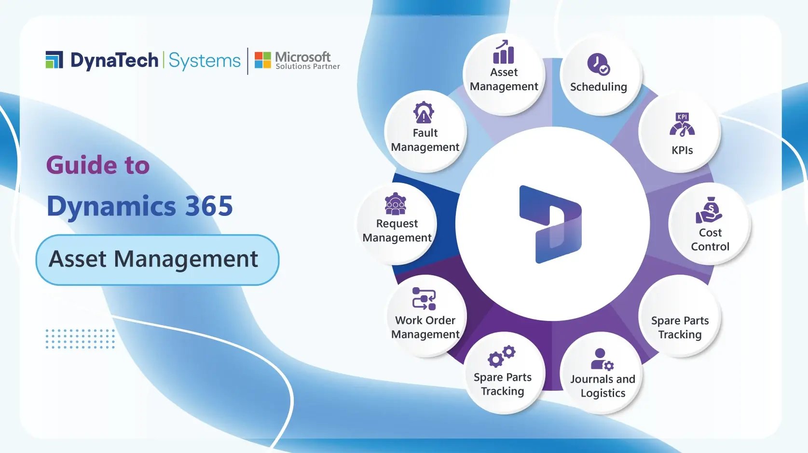Click the Work Order Management workflow icon
The height and width of the screenshot is (453, 808).
(424, 299)
